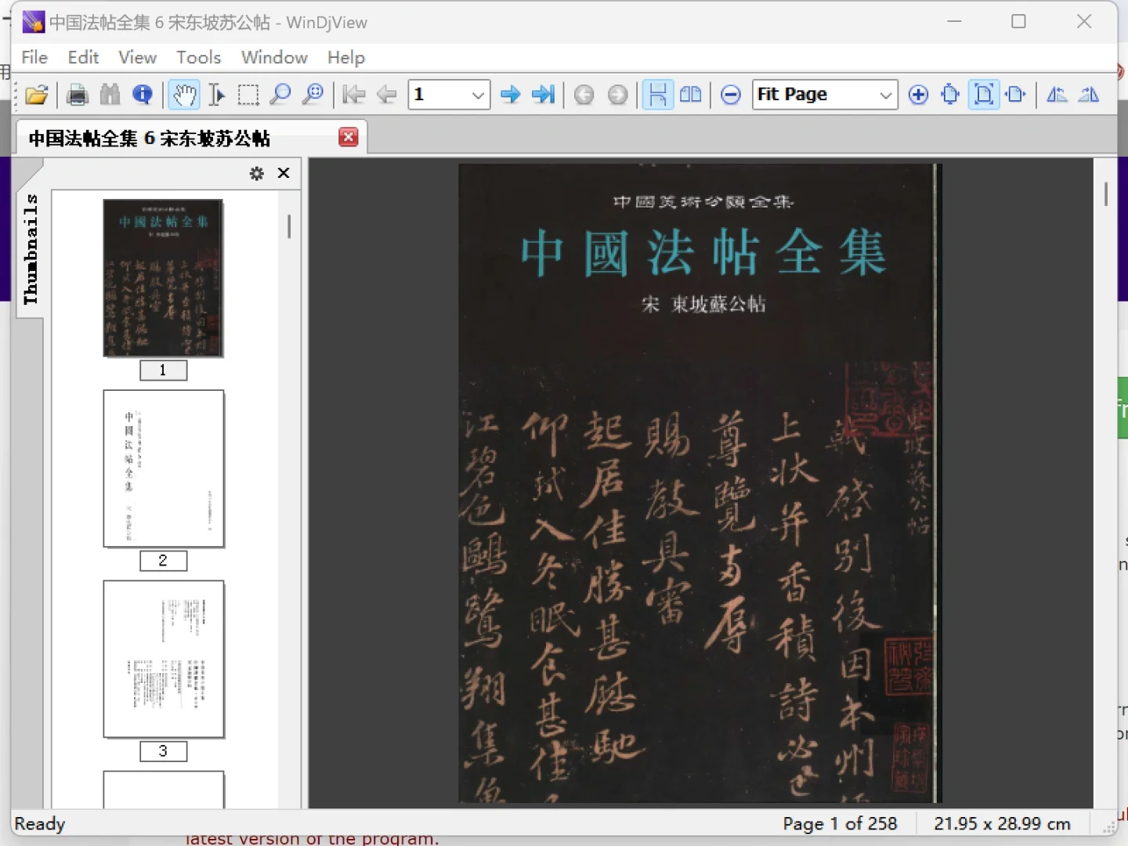Activate the magnifying glass tool

pyautogui.click(x=280, y=95)
